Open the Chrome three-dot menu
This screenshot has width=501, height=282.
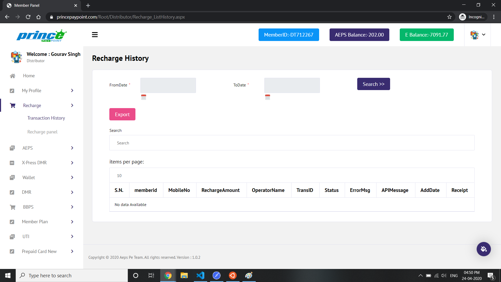point(494,17)
